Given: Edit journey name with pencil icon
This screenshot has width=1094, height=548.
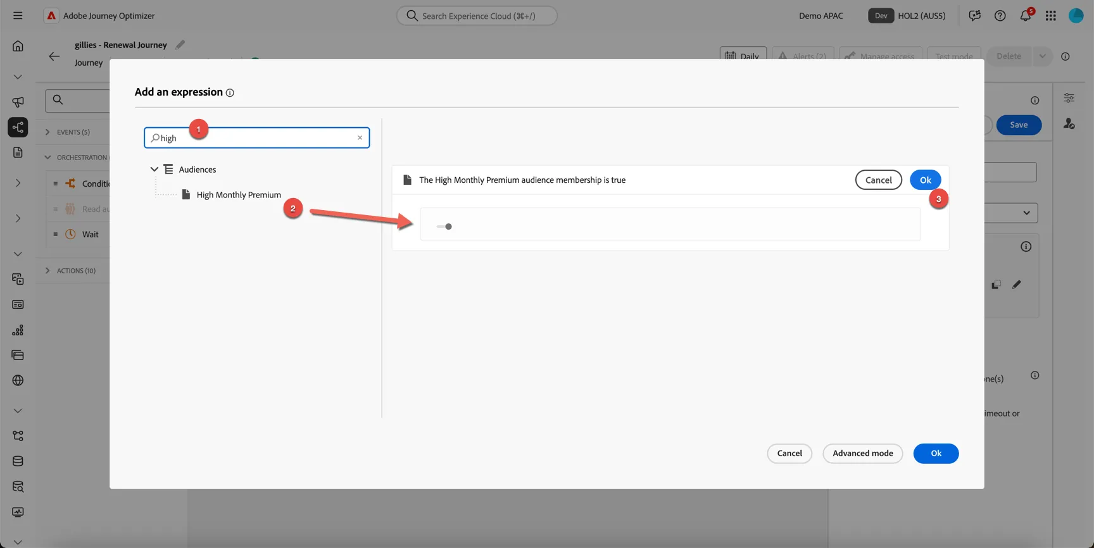Looking at the screenshot, I should tap(180, 44).
